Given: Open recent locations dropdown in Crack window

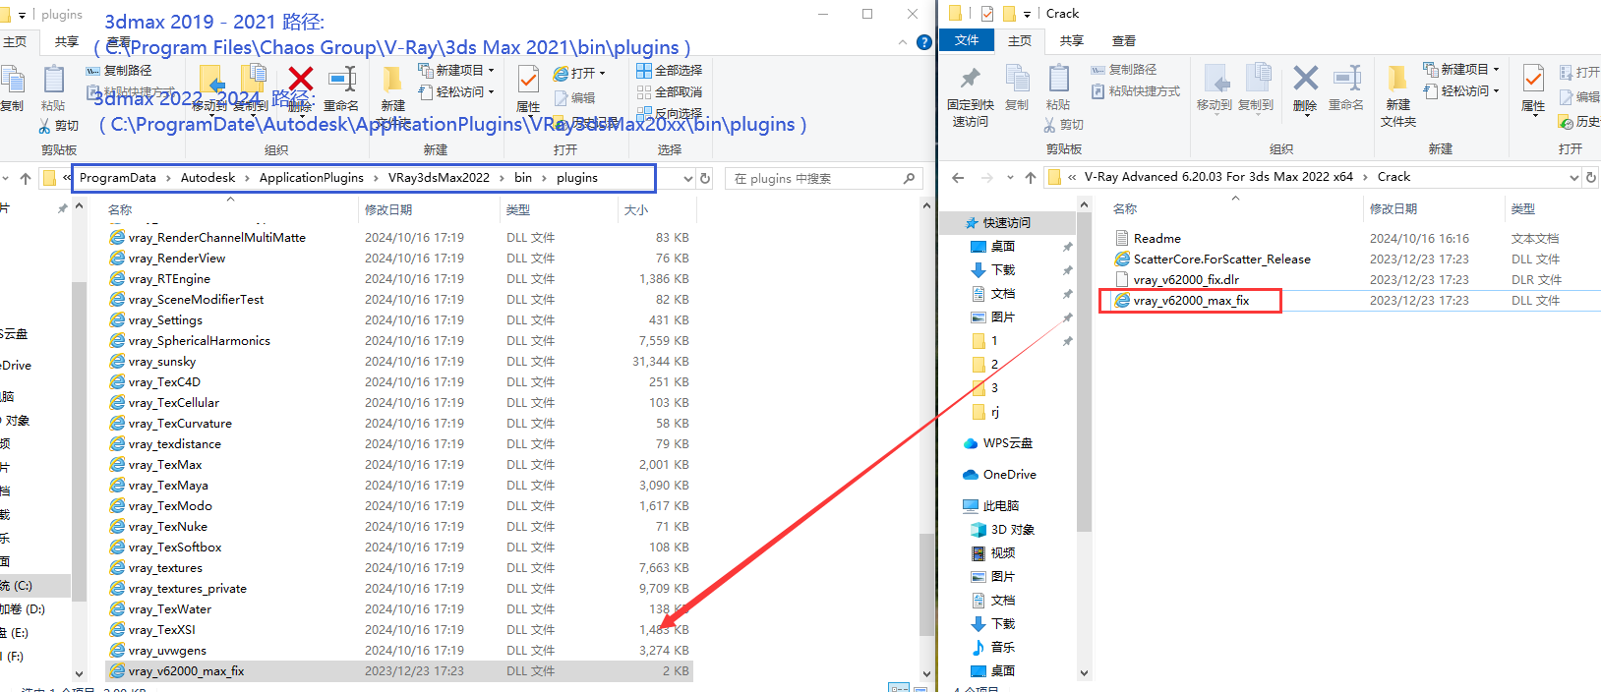Looking at the screenshot, I should (x=1010, y=178).
